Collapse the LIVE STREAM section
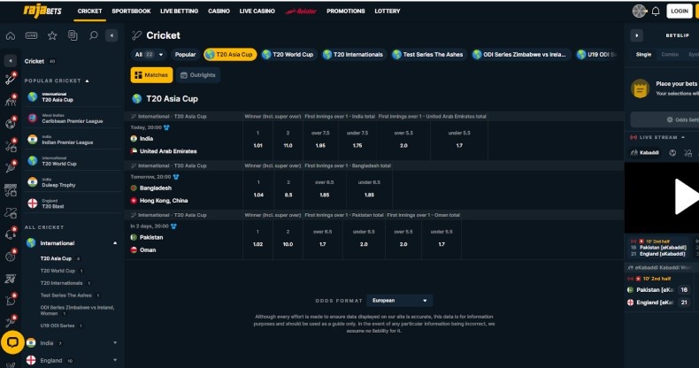This screenshot has height=368, width=699. tap(683, 137)
